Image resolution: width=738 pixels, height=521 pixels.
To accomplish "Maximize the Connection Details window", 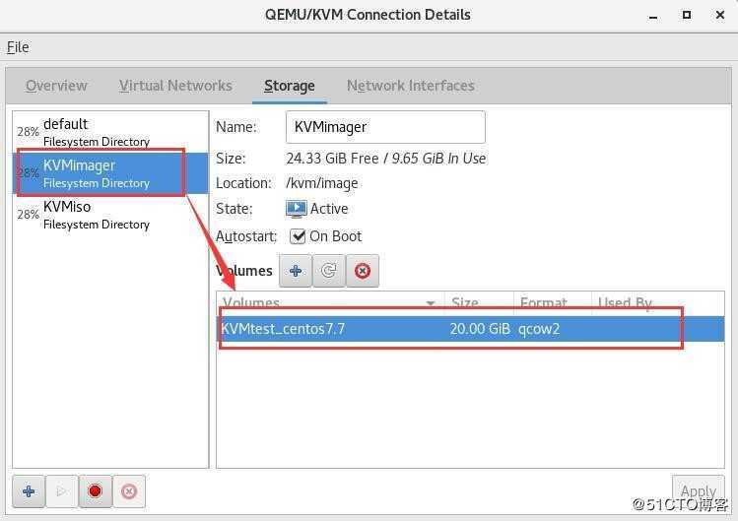I will [x=687, y=15].
